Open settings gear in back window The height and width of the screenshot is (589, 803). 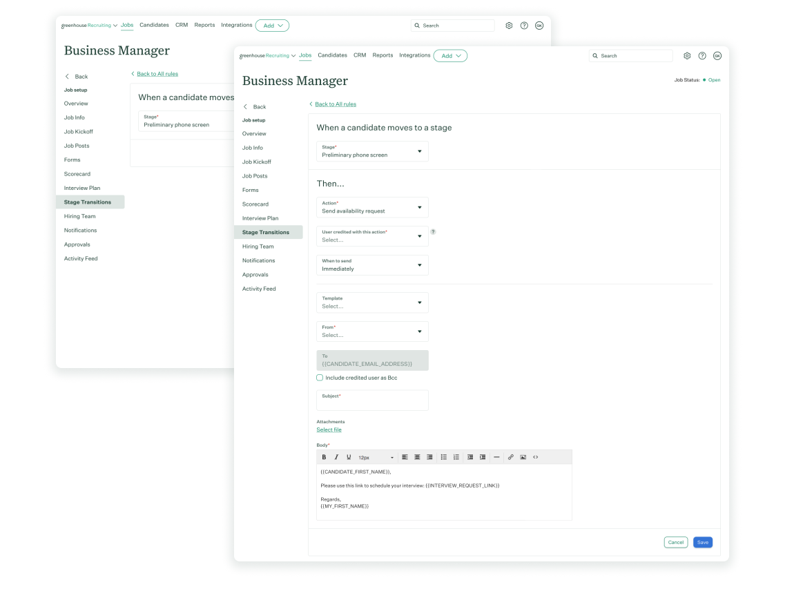point(509,26)
